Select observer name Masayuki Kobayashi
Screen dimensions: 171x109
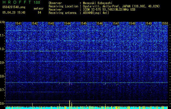98,3
